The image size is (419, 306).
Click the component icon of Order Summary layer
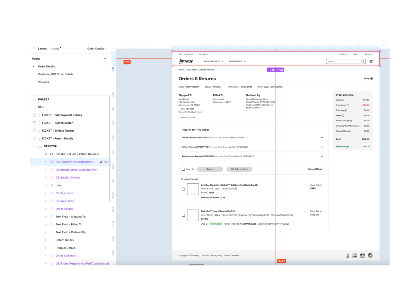[x=52, y=256]
